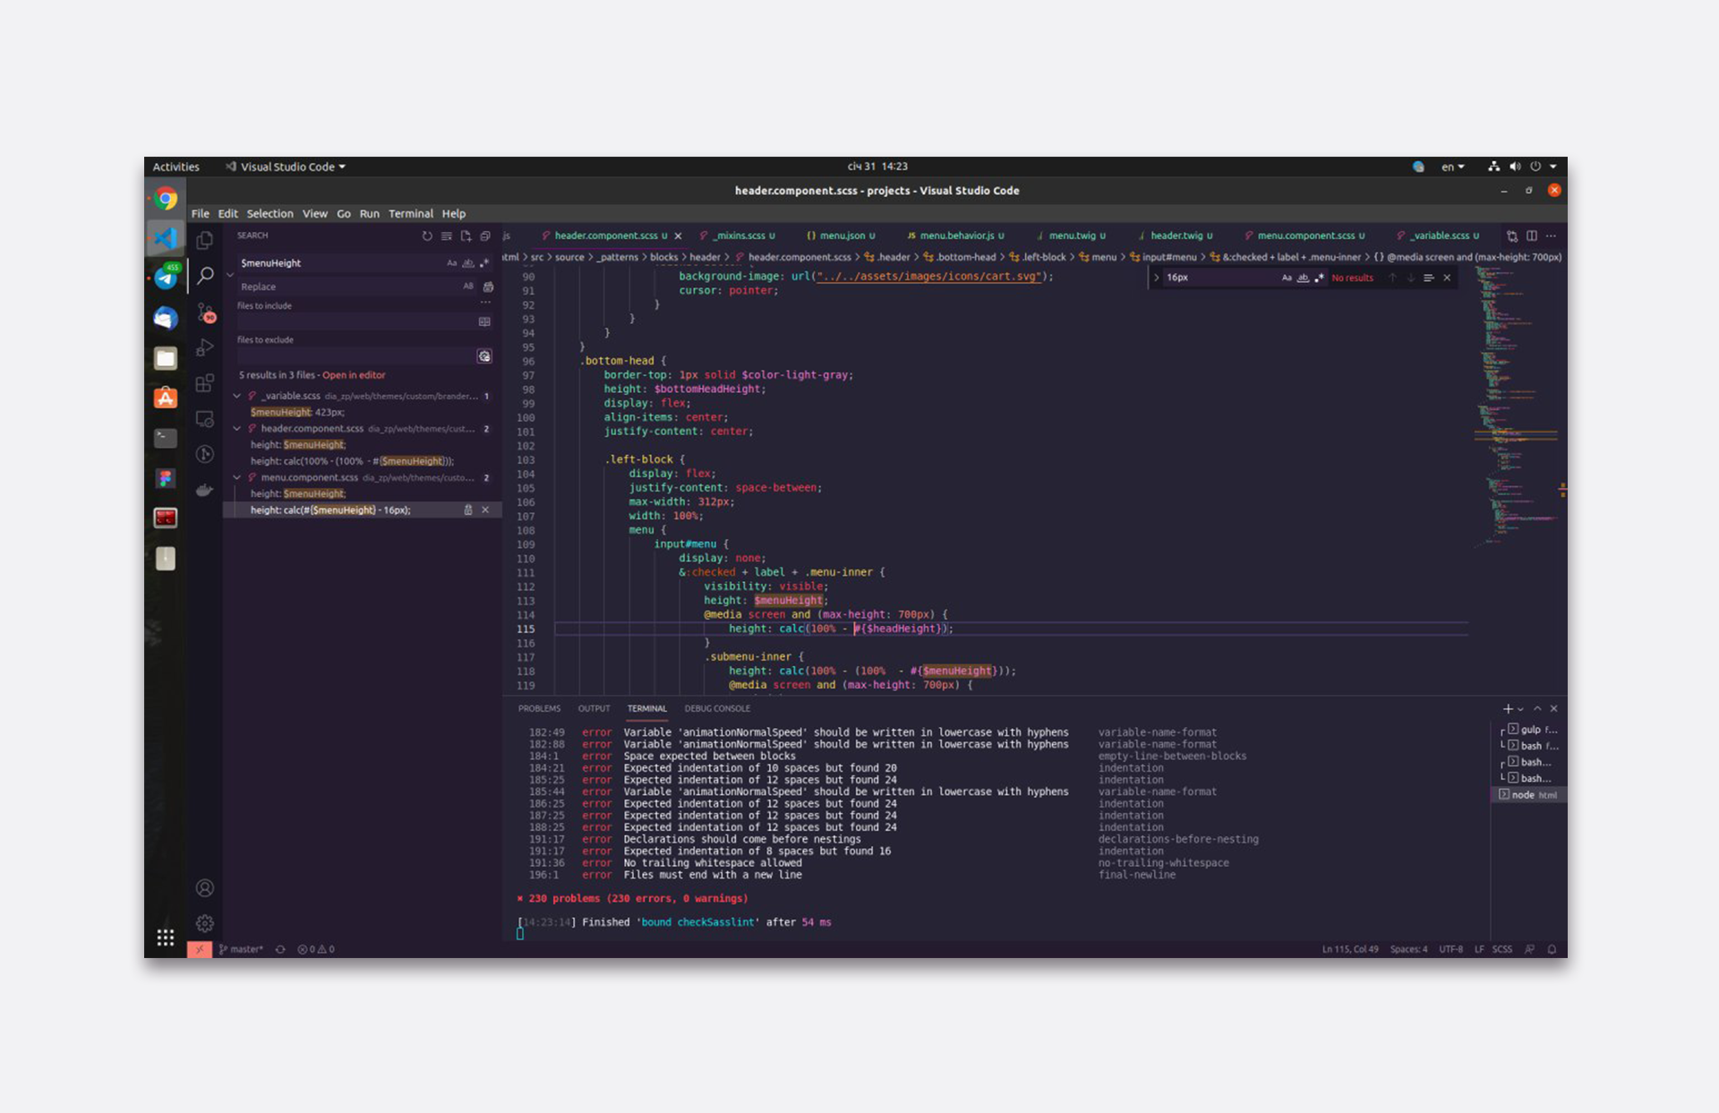Toggle Match Case in sidebar search
Screen dimensions: 1719x1113
coord(451,263)
